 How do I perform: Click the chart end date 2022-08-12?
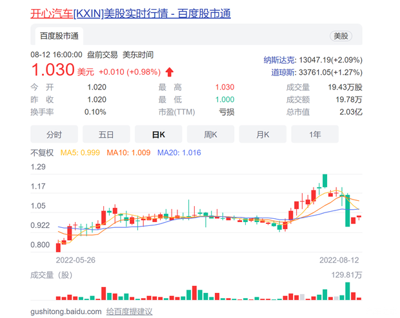click(x=339, y=260)
